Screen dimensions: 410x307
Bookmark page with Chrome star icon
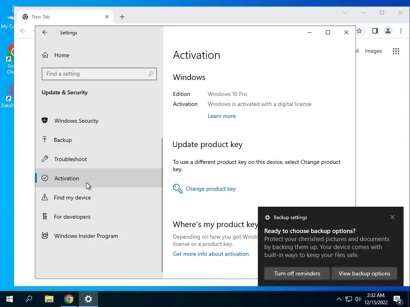(360, 31)
